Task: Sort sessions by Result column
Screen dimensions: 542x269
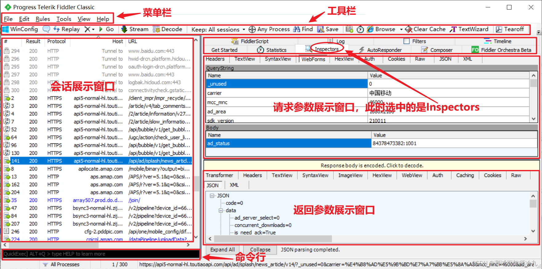Action: (x=33, y=41)
